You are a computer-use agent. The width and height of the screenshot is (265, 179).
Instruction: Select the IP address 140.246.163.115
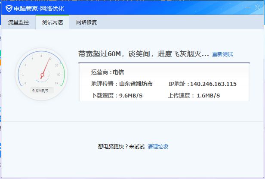click(x=213, y=84)
